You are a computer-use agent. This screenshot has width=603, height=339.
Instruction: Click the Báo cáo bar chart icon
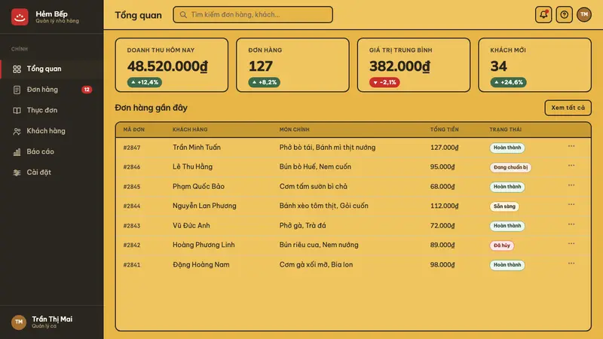17,152
